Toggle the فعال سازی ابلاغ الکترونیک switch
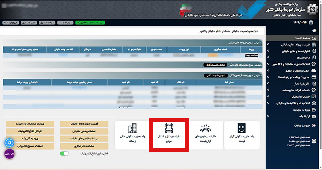This screenshot has height=170, width=322. (64, 154)
